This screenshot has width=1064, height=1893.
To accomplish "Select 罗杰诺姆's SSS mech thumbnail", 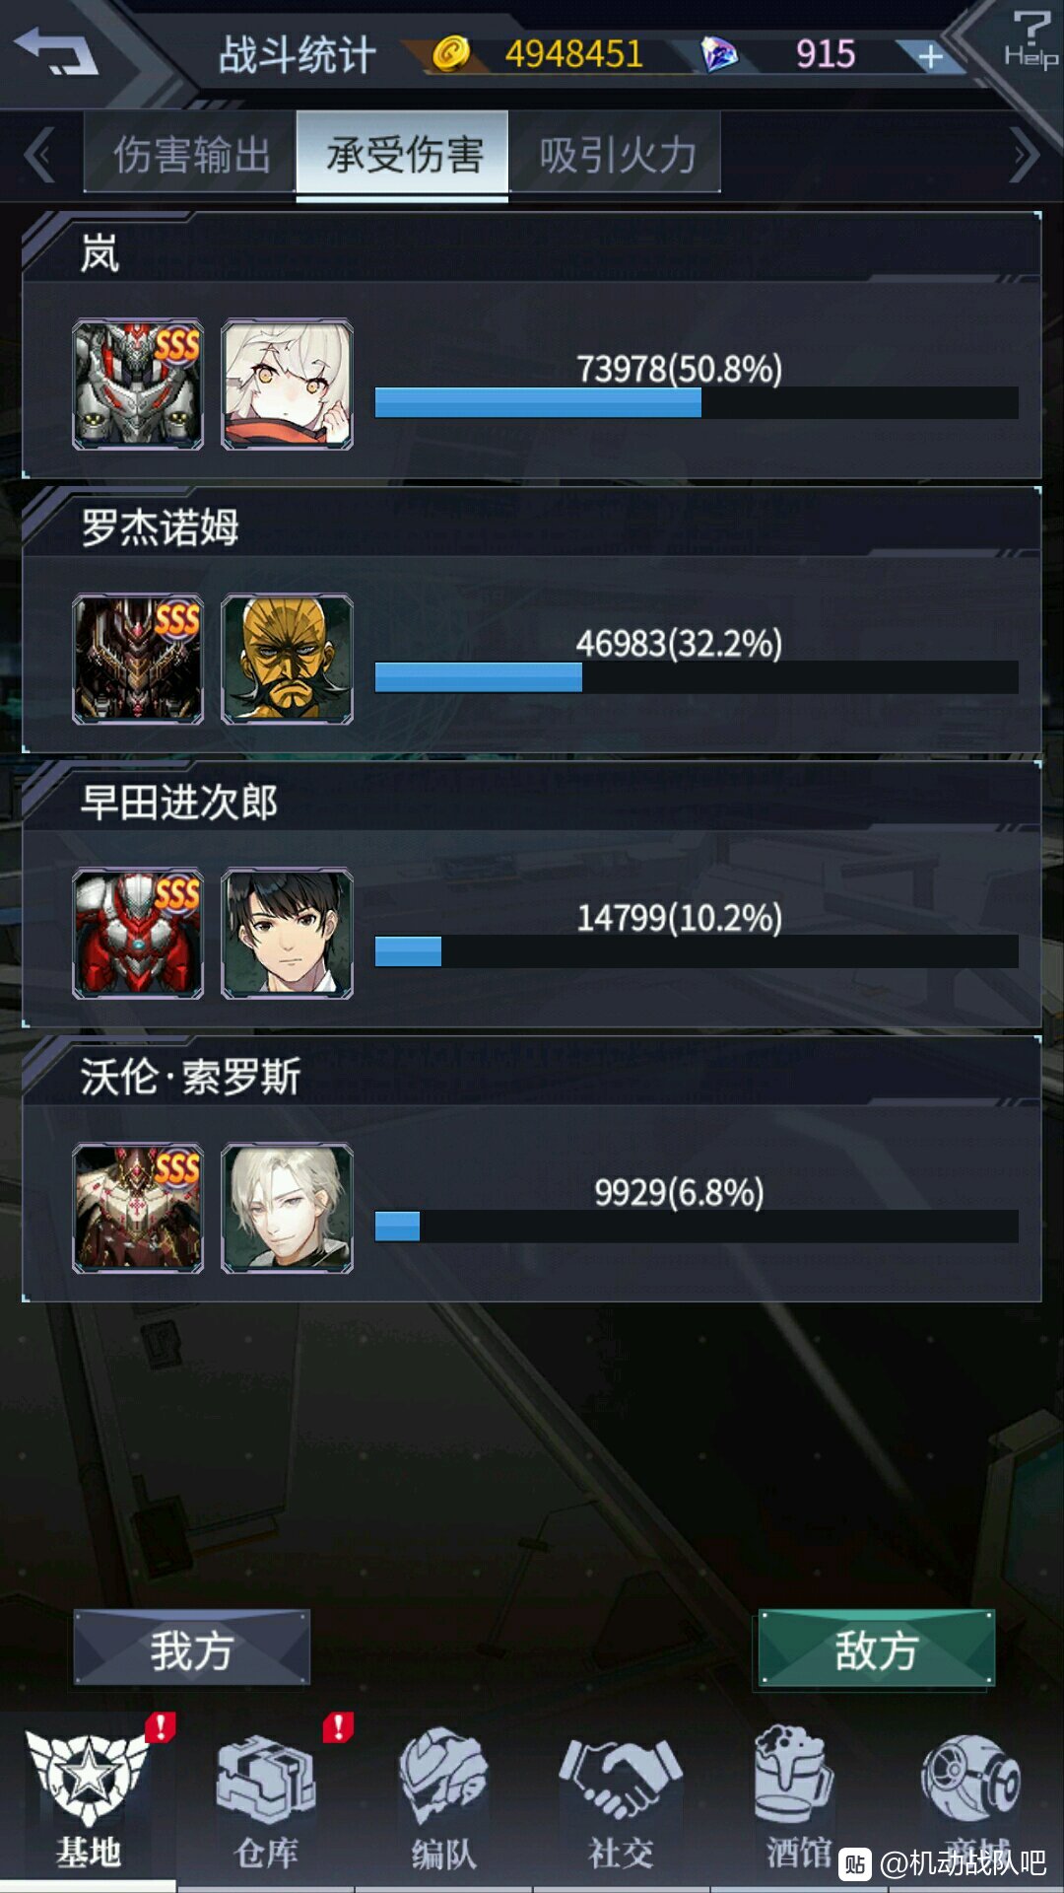I will tap(138, 659).
